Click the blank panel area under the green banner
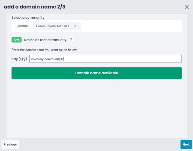This screenshot has height=151, width=193. [x=96, y=108]
